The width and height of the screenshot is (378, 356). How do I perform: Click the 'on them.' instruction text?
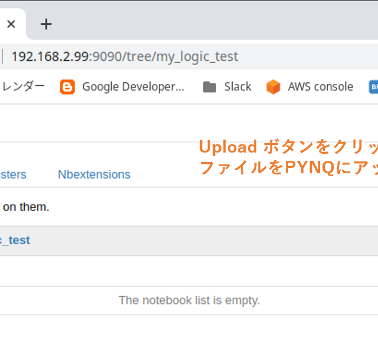(26, 207)
